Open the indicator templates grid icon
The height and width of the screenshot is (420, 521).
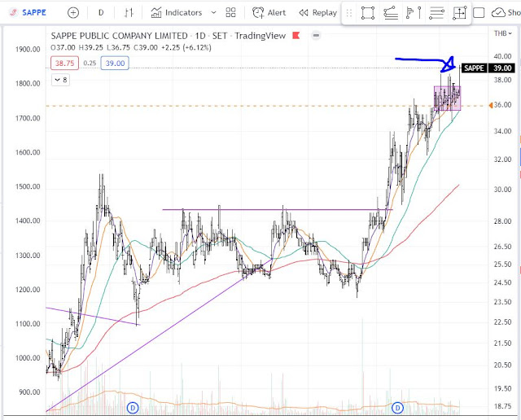pos(230,13)
